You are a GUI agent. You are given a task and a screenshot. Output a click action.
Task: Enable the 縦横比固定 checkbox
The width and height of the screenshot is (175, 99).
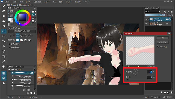(10, 44)
